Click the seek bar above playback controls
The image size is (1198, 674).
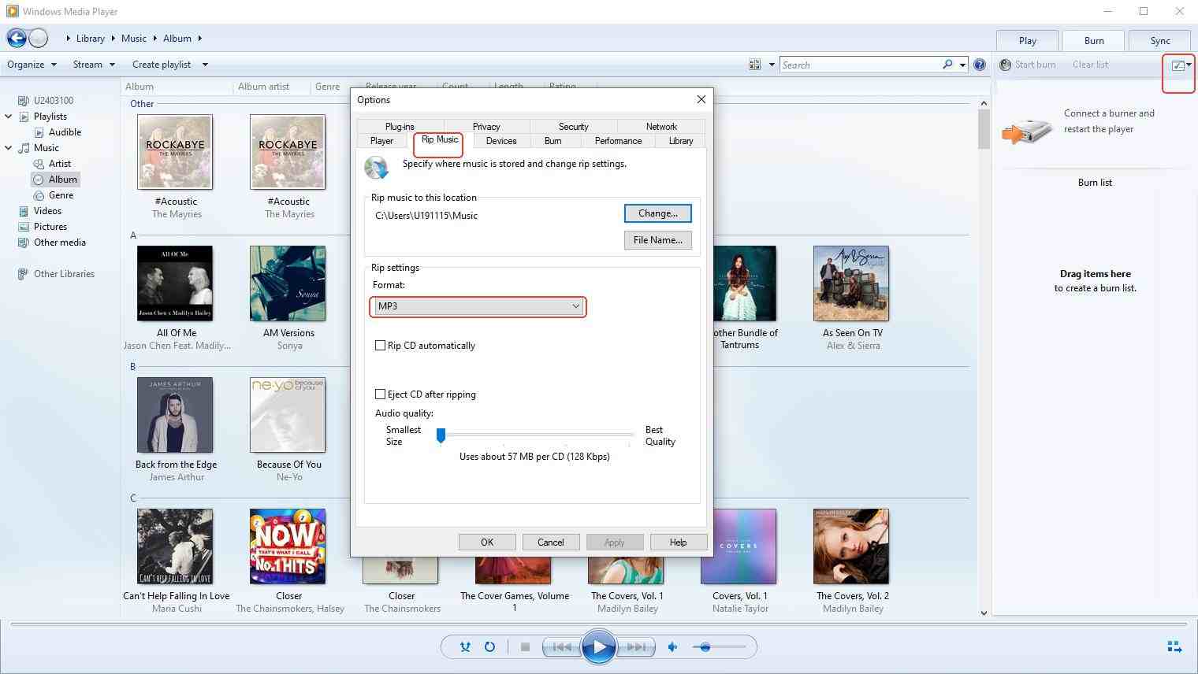599,624
